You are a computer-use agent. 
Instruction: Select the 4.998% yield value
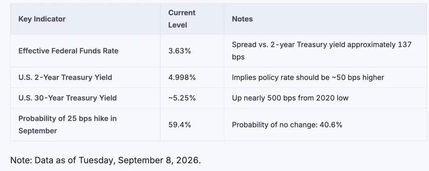(182, 78)
